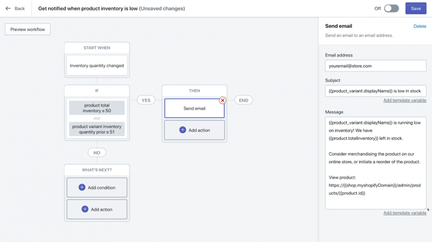The height and width of the screenshot is (242, 432).
Task: Edit the Message text area
Action: [375, 163]
